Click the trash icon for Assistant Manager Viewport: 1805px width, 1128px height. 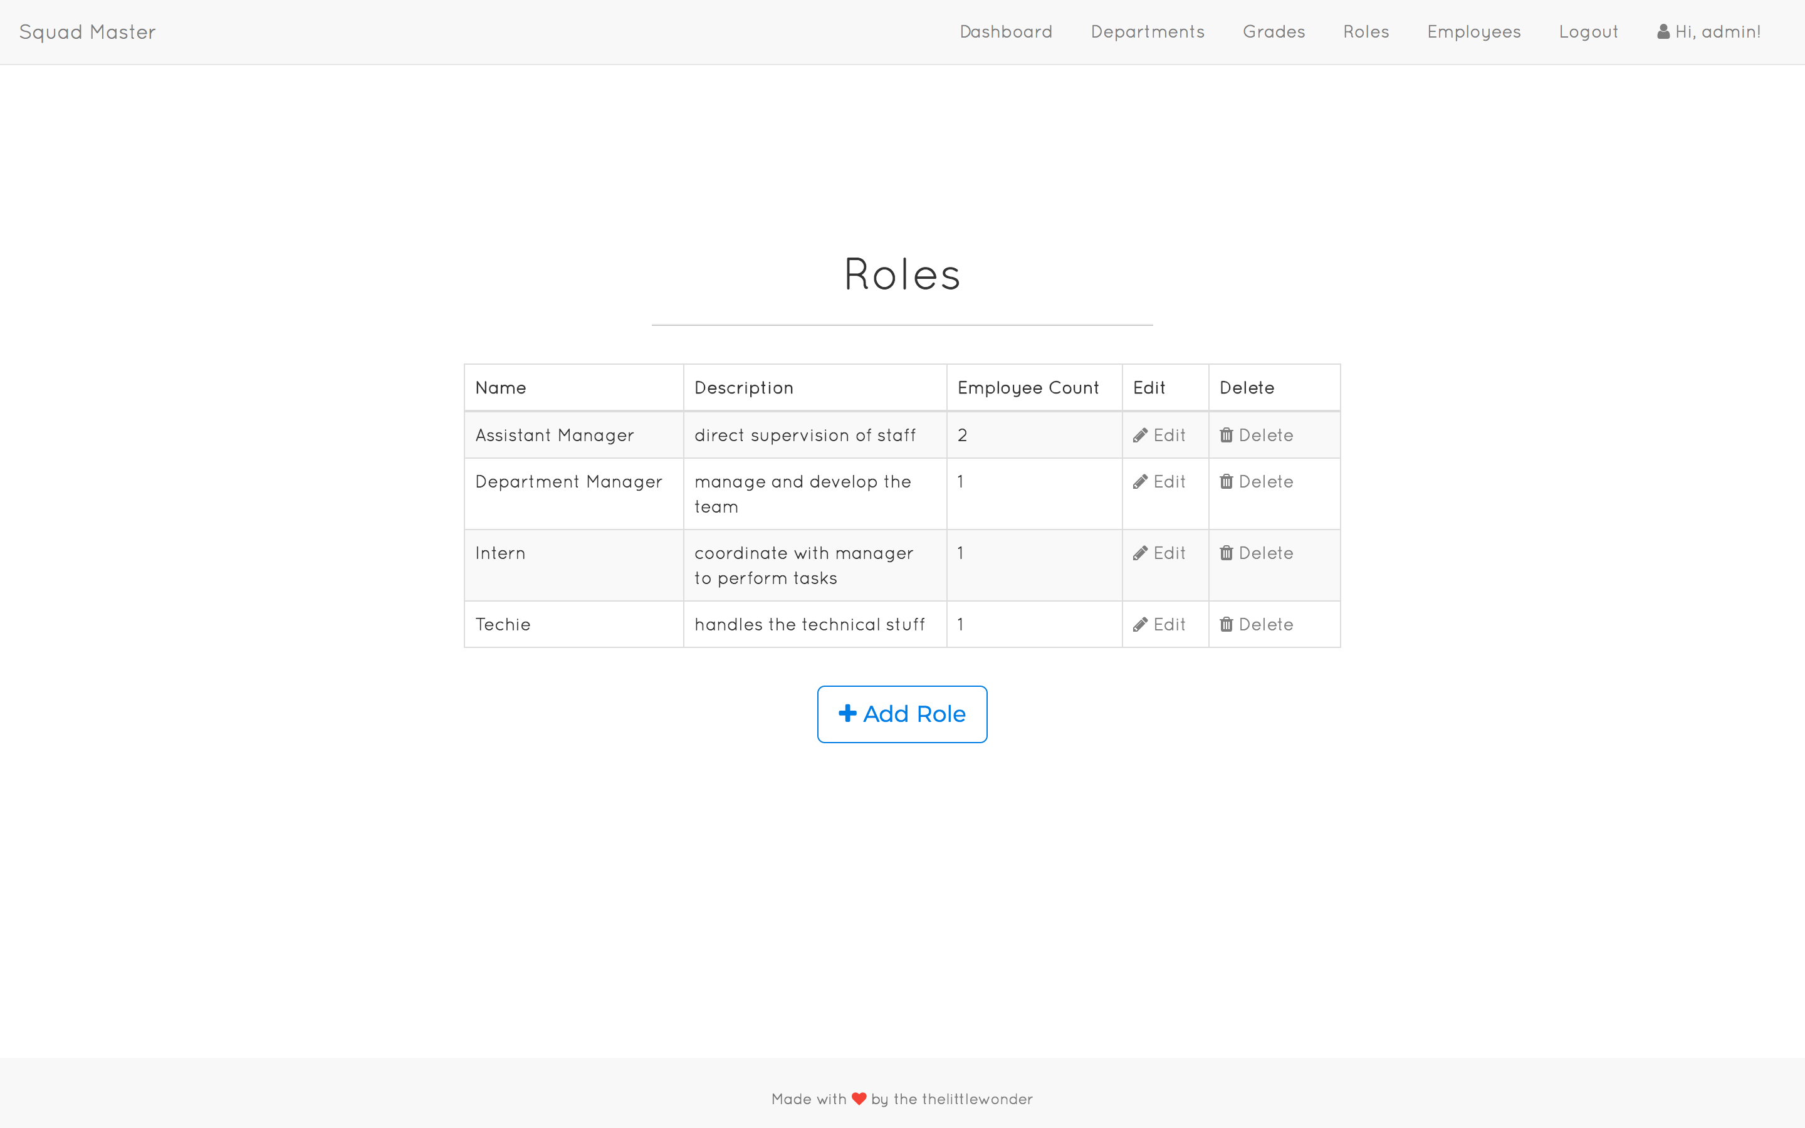tap(1226, 436)
